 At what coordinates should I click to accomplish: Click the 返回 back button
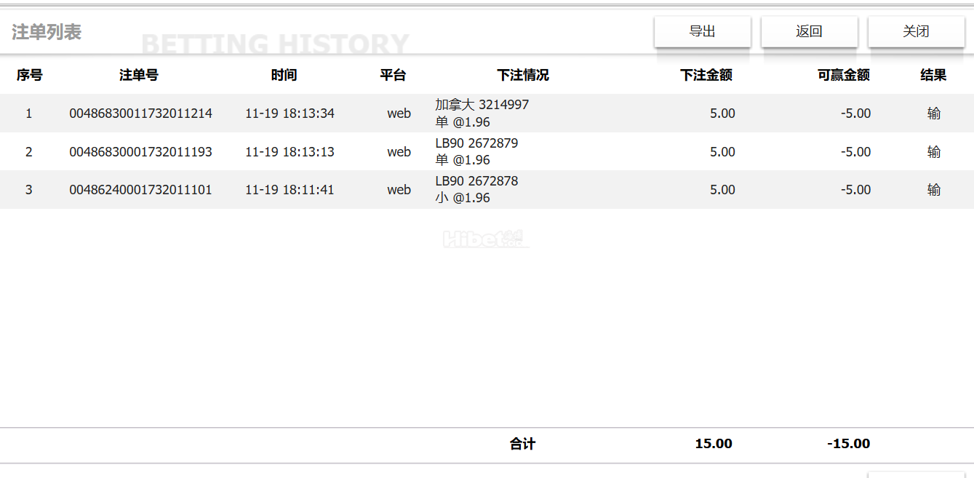[810, 32]
